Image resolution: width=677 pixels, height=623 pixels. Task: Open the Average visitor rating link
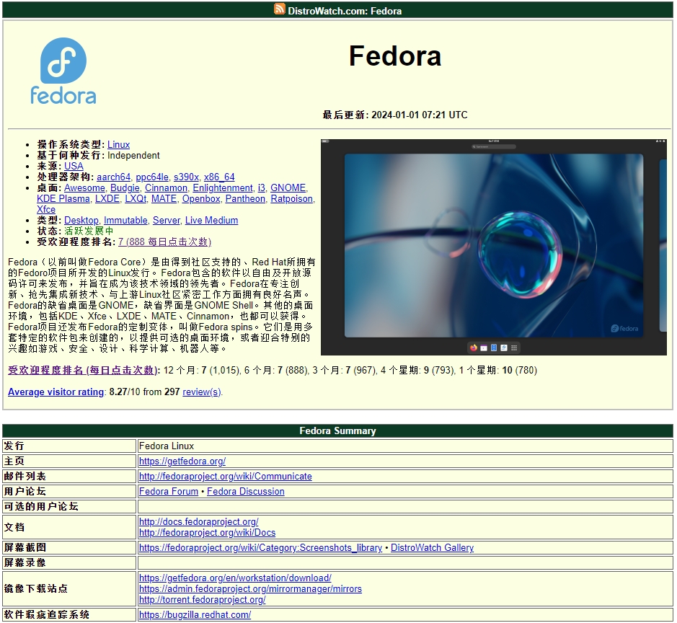coord(56,392)
